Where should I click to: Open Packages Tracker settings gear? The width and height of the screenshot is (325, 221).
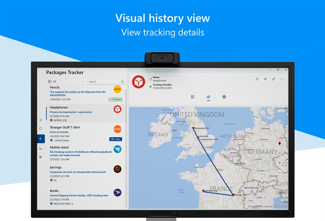40,157
